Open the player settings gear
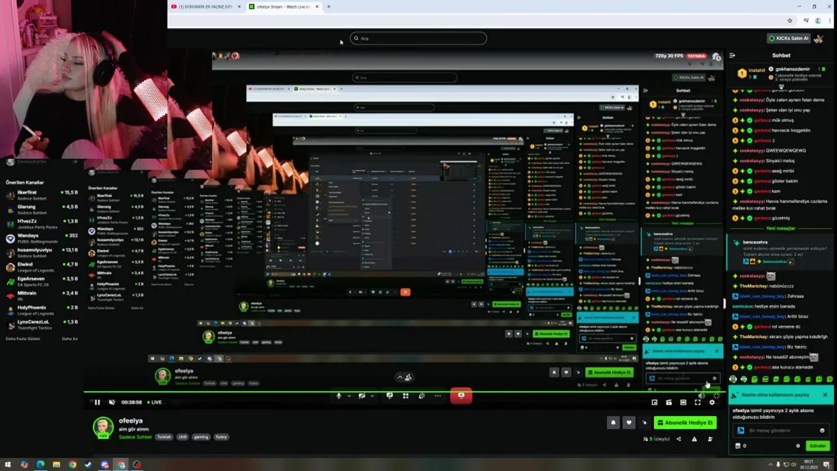 712,402
